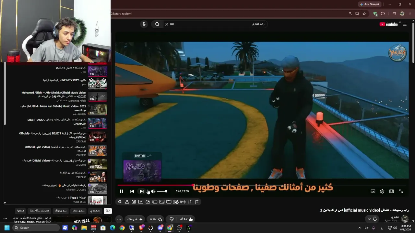Image resolution: width=415 pixels, height=233 pixels.
Task: Open Chrome extensions puzzle icon
Action: pos(383,14)
